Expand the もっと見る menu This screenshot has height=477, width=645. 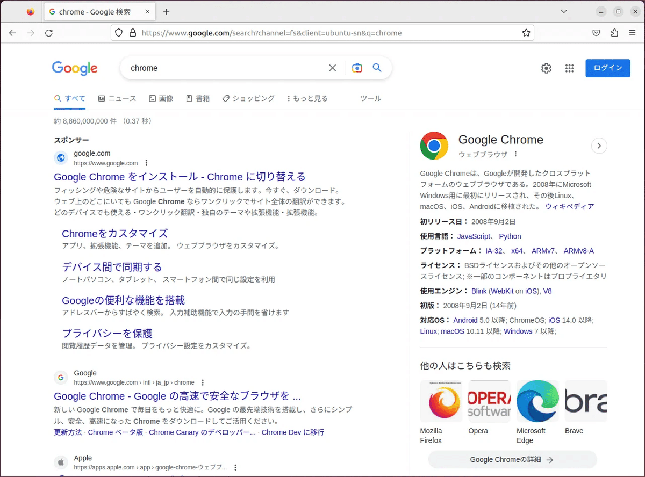(x=307, y=98)
